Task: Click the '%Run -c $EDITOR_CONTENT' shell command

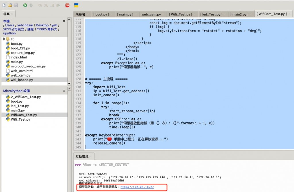Action: [x=106, y=165]
